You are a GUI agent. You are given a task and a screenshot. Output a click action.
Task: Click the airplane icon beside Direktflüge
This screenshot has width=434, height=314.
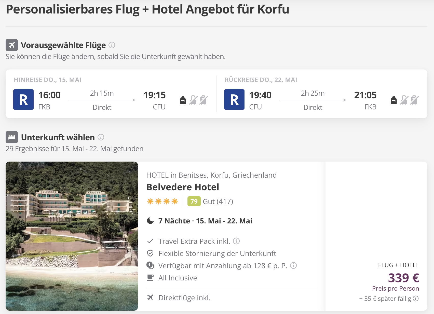pos(150,297)
